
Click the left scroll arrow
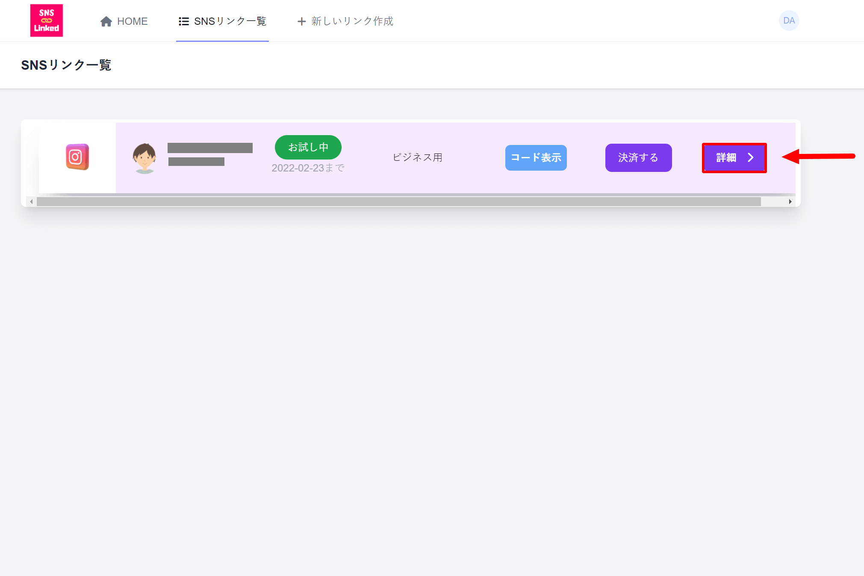[x=31, y=202]
